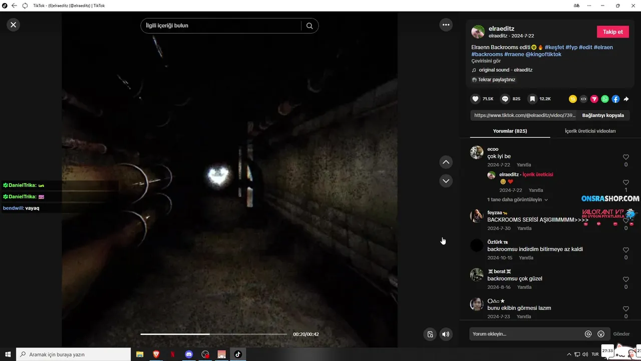The image size is (641, 361).
Task: Open the emoji picker in comment box
Action: (601, 334)
